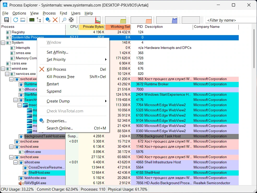Click the RAVBg64.exe speaker icon

[x=21, y=183]
